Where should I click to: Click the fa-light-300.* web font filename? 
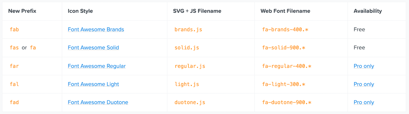click(283, 84)
